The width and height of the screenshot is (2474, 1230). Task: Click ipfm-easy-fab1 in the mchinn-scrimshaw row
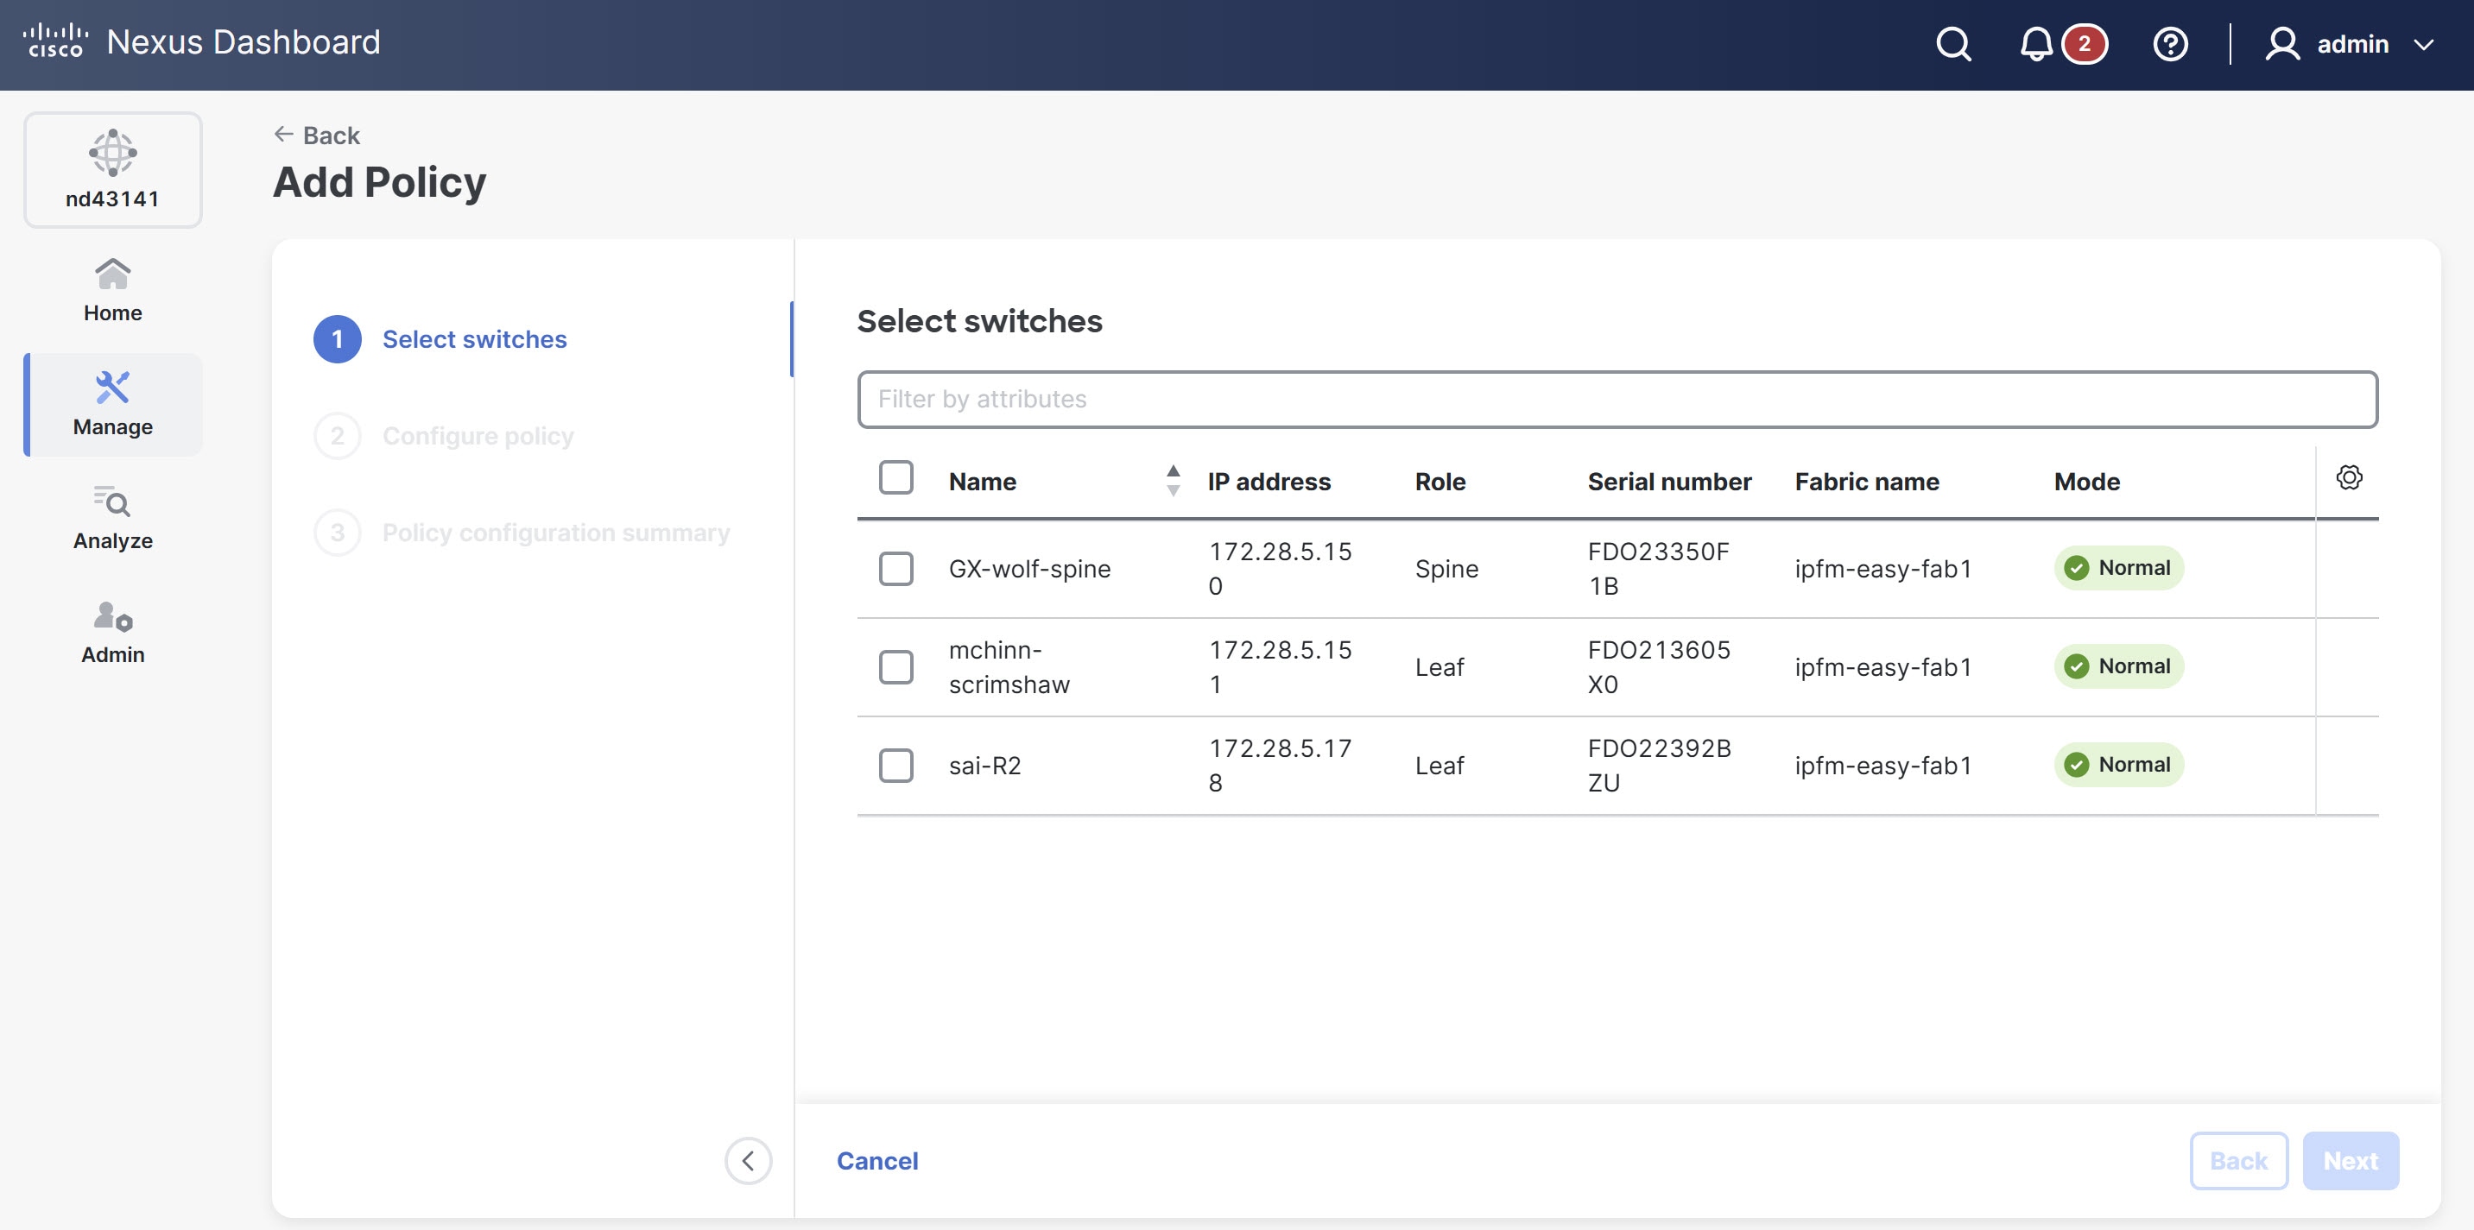1883,667
